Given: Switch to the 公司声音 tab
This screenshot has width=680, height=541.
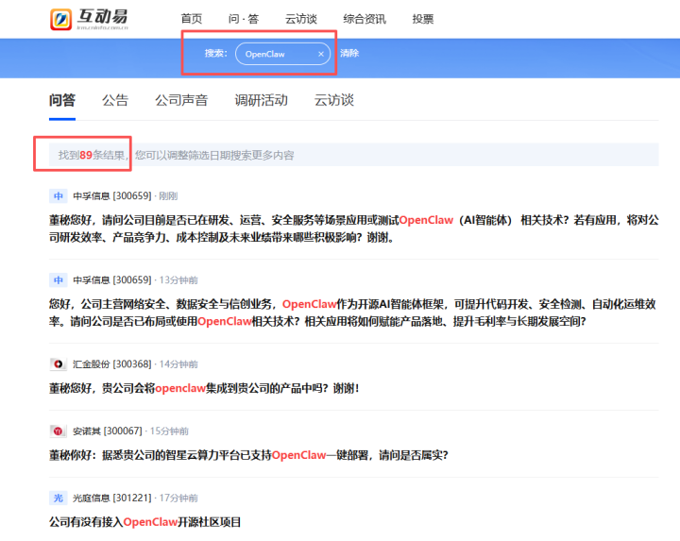Looking at the screenshot, I should pos(181,100).
